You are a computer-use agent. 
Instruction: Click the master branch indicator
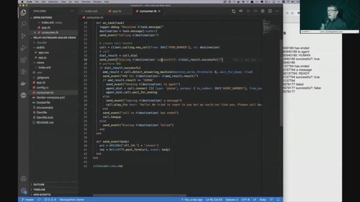pos(28,200)
